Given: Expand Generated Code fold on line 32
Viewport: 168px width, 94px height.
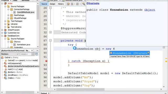Looking at the screenshot, I should 50,32.
